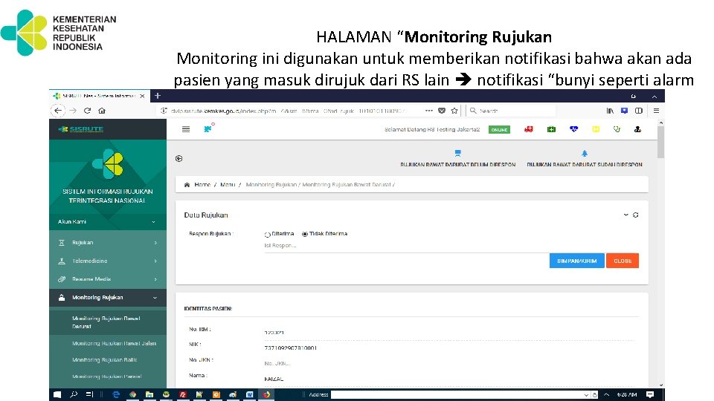Click the Pocket save icon in the address bar
Screen dimensions: 714x401
(x=442, y=111)
